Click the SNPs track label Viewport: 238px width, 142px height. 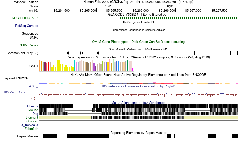click(x=34, y=37)
